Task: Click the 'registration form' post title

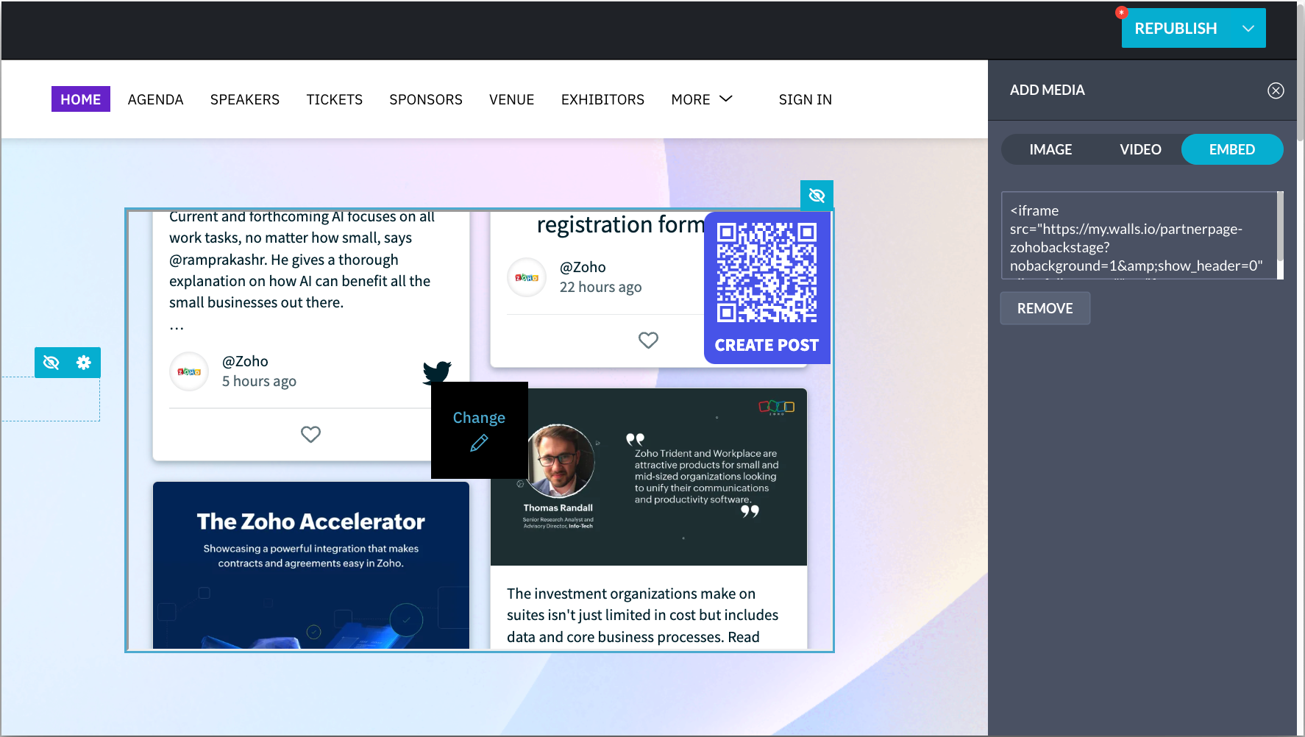Action: coord(621,224)
